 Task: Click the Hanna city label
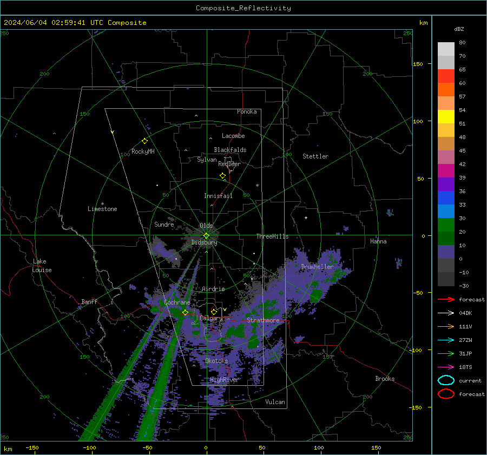[x=378, y=241]
